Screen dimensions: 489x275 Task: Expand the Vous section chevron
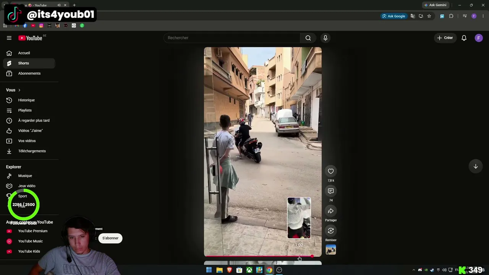pyautogui.click(x=19, y=90)
